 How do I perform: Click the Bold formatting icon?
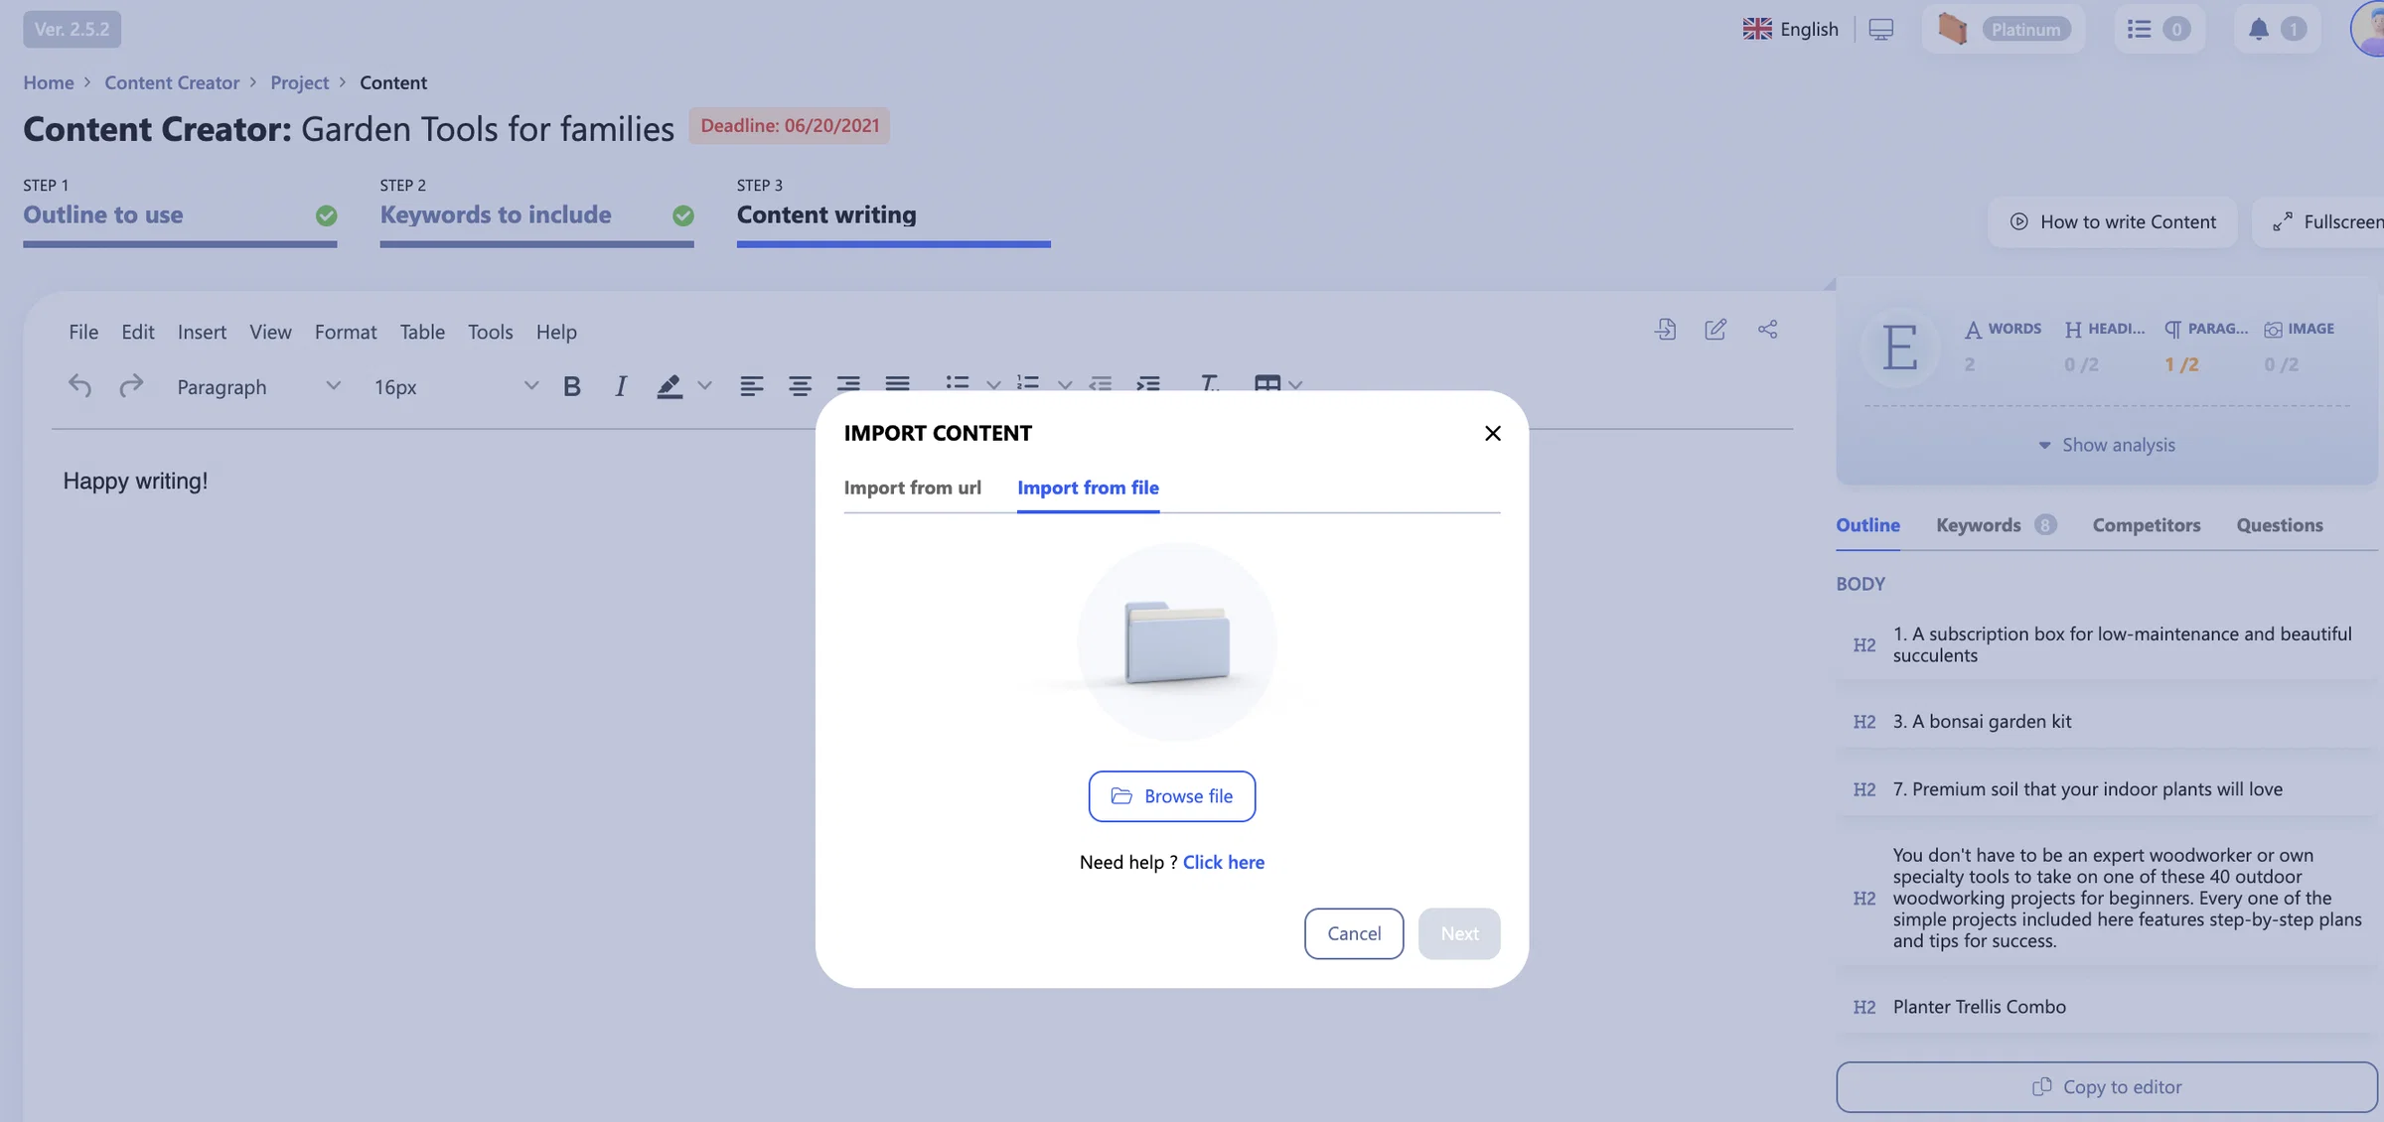coord(571,386)
